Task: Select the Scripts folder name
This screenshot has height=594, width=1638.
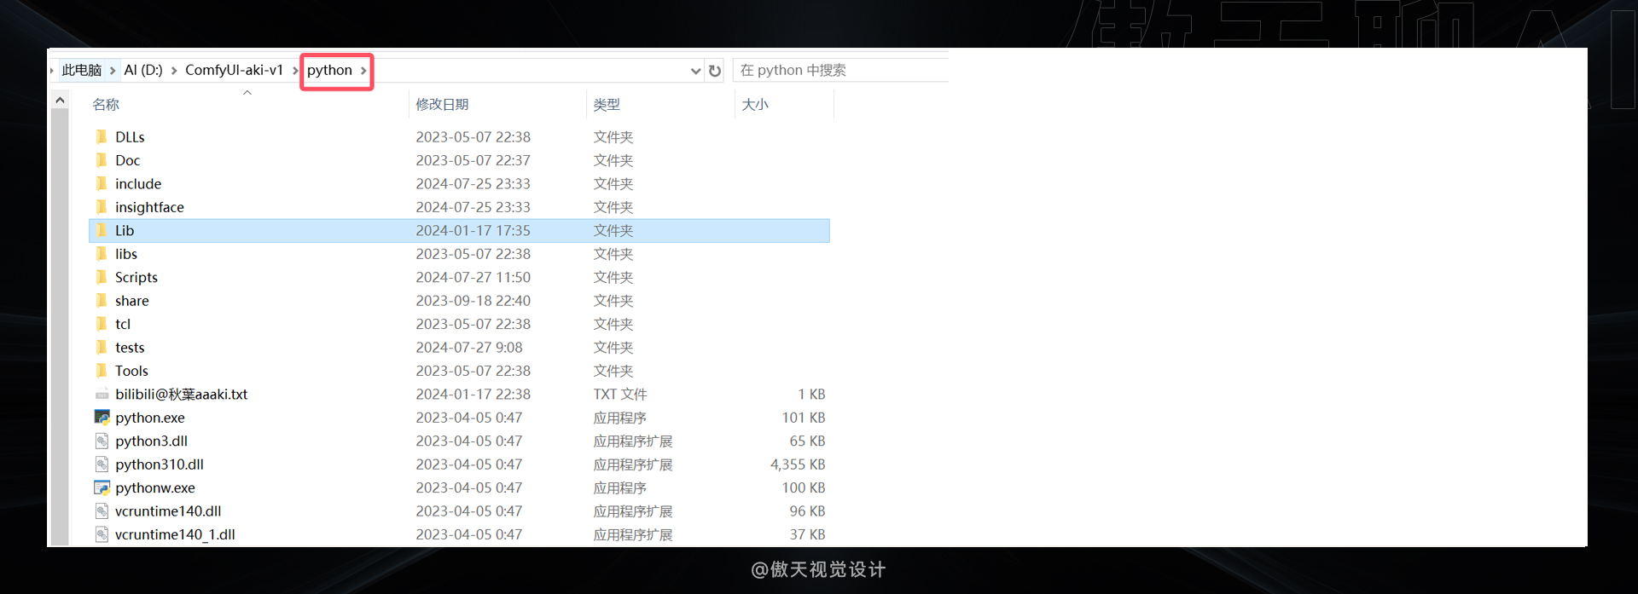Action: [x=136, y=277]
